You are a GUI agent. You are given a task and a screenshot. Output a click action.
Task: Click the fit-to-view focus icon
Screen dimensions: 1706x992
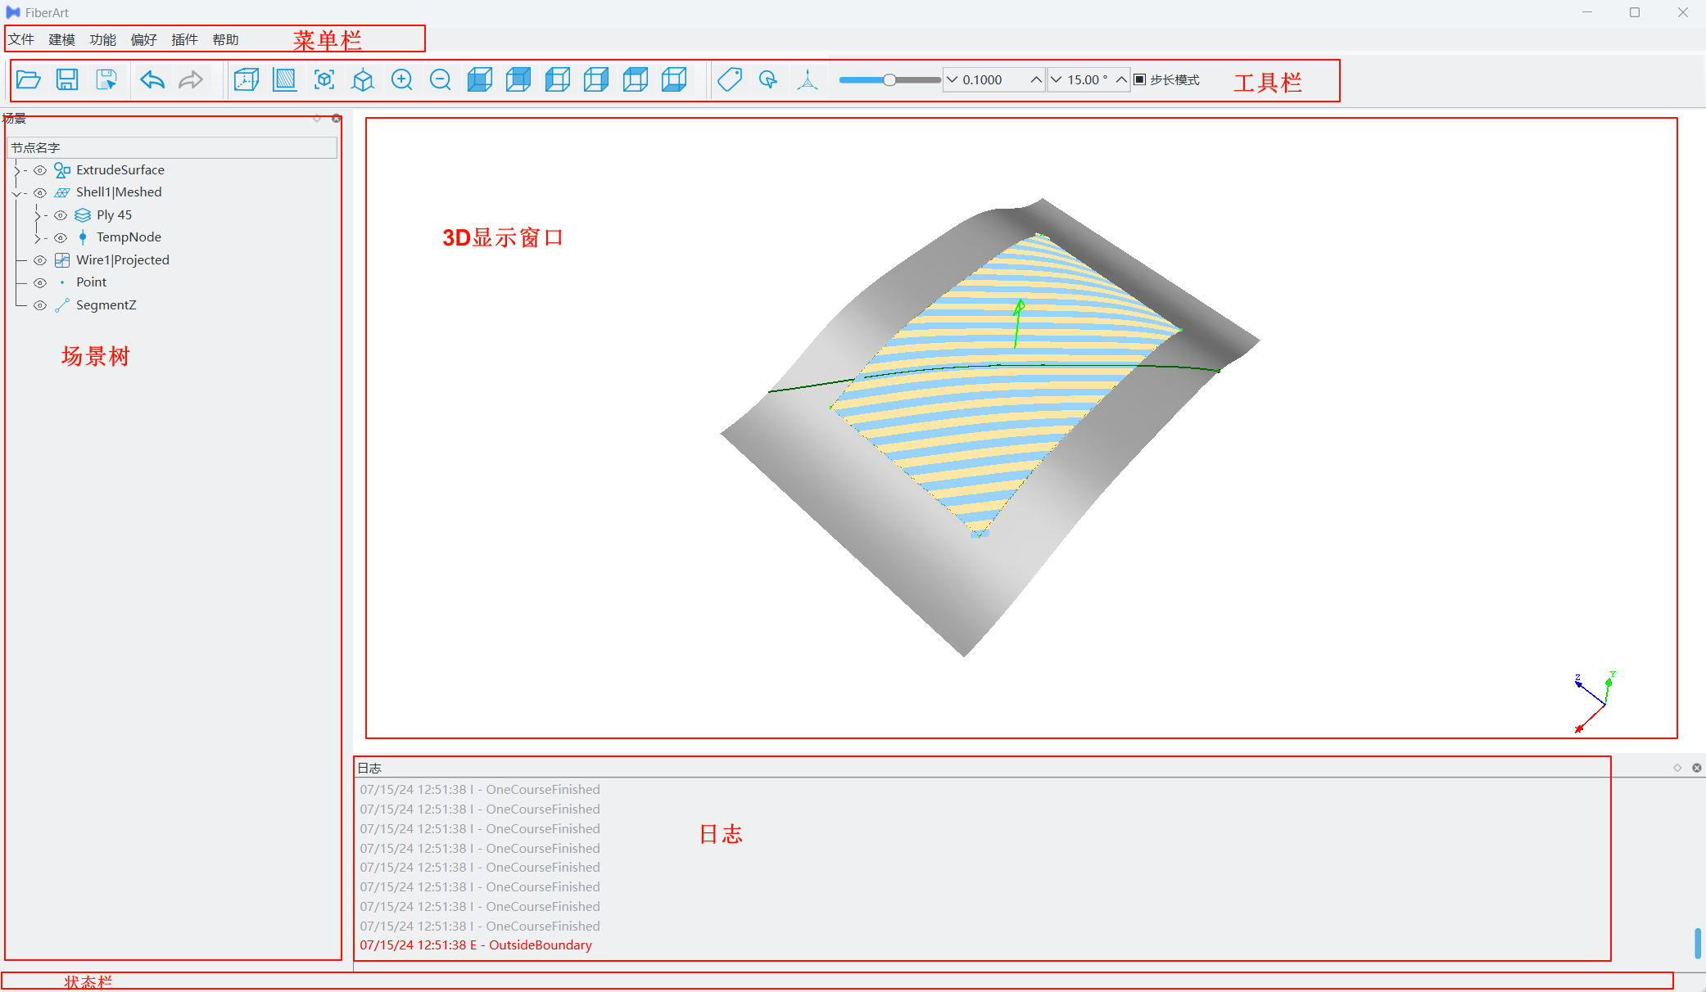324,79
